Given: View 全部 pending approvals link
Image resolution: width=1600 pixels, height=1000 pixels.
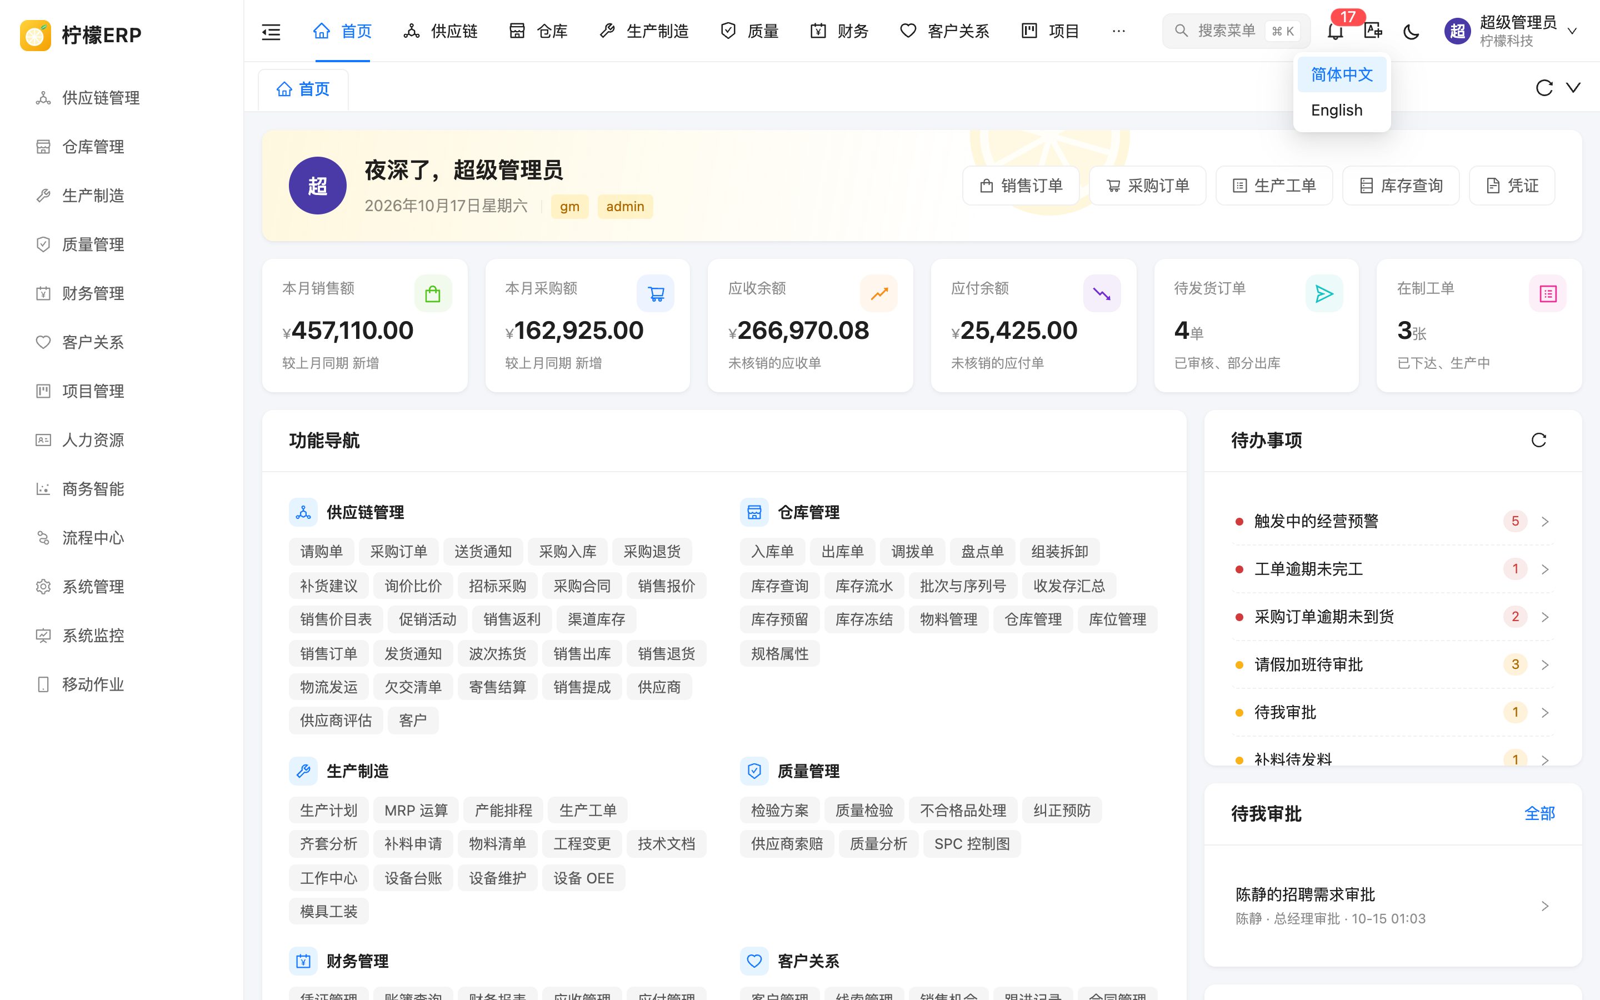Looking at the screenshot, I should 1539,813.
